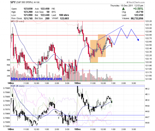
Task: Click the 44.8 label on RSP axis
Action: coord(147,112)
